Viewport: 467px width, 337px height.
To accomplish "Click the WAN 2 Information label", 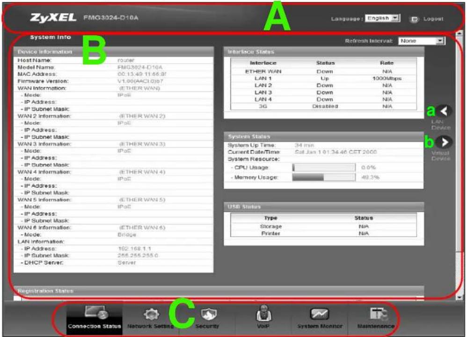I will click(44, 116).
